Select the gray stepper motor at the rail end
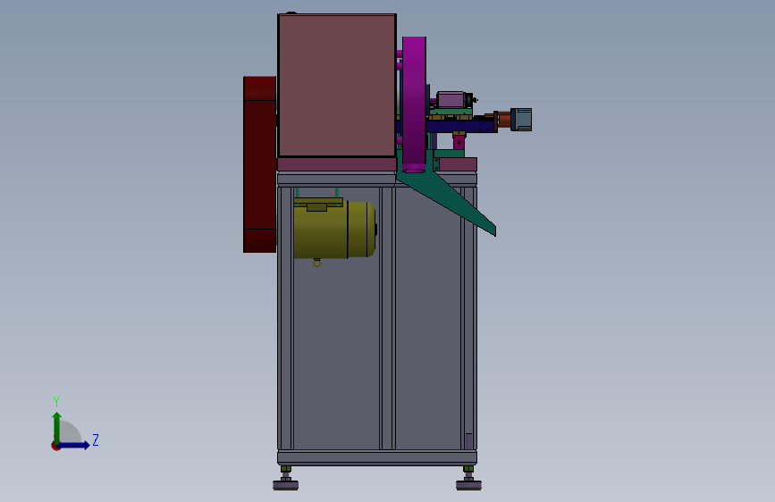 click(x=521, y=120)
